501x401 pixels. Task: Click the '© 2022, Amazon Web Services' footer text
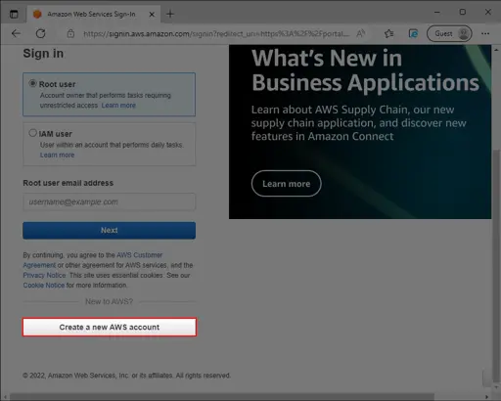(126, 376)
